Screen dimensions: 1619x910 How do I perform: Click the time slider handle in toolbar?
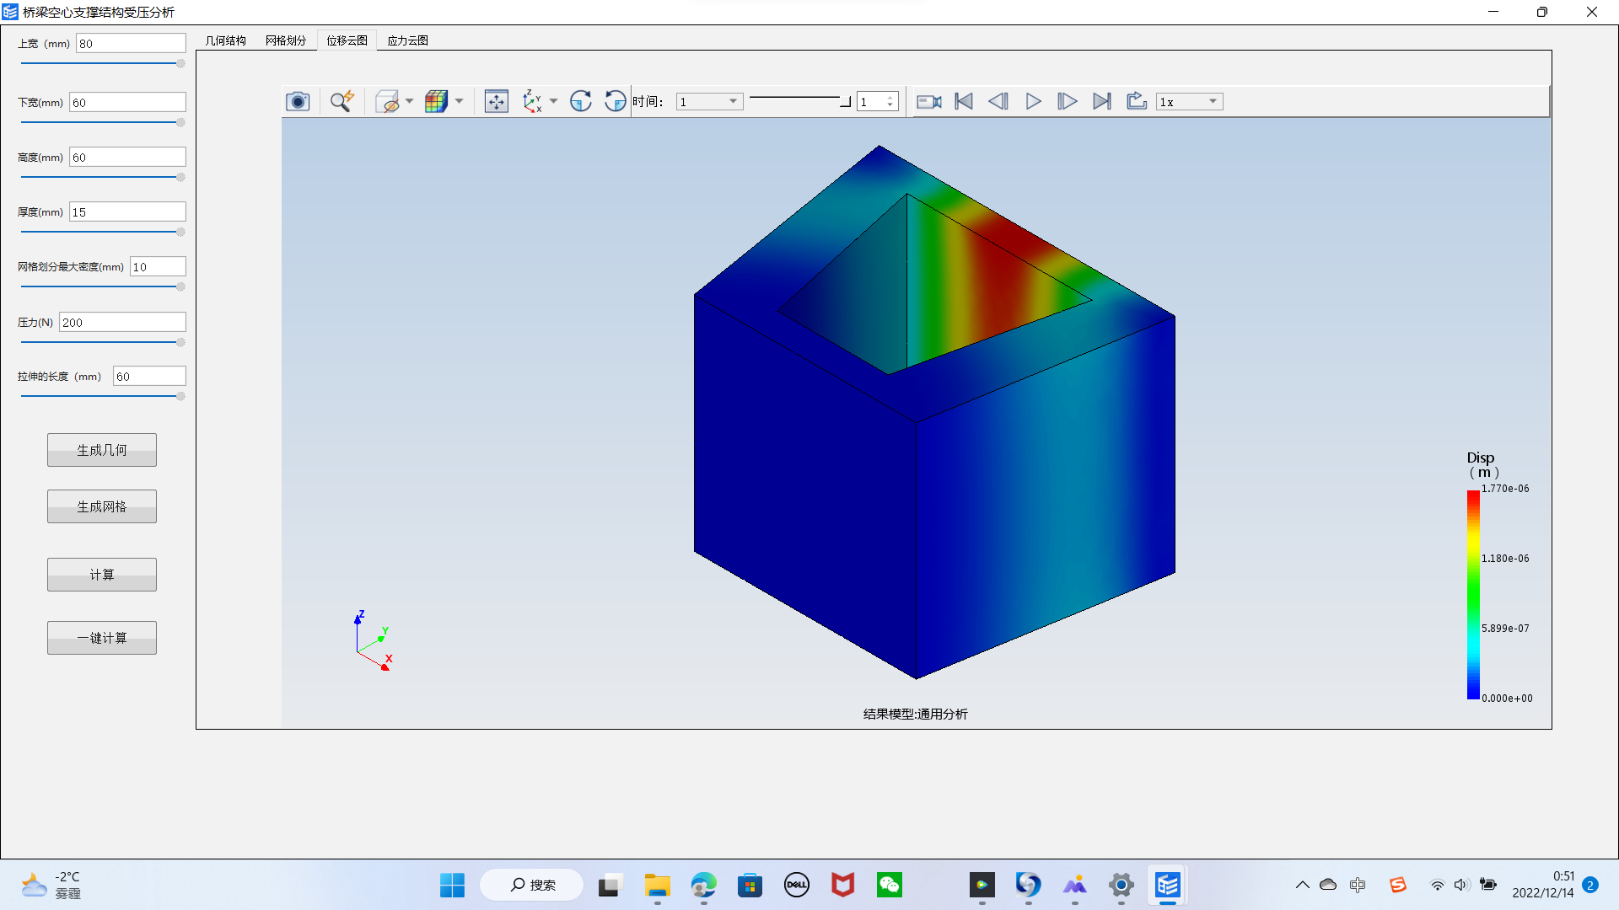click(846, 102)
